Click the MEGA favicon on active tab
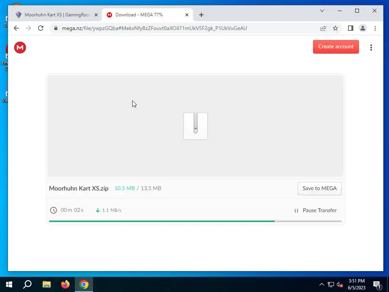The image size is (389, 292). (x=109, y=15)
